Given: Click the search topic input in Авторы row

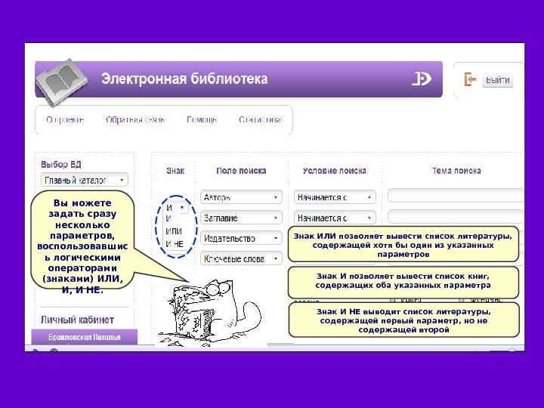Looking at the screenshot, I should point(456,196).
